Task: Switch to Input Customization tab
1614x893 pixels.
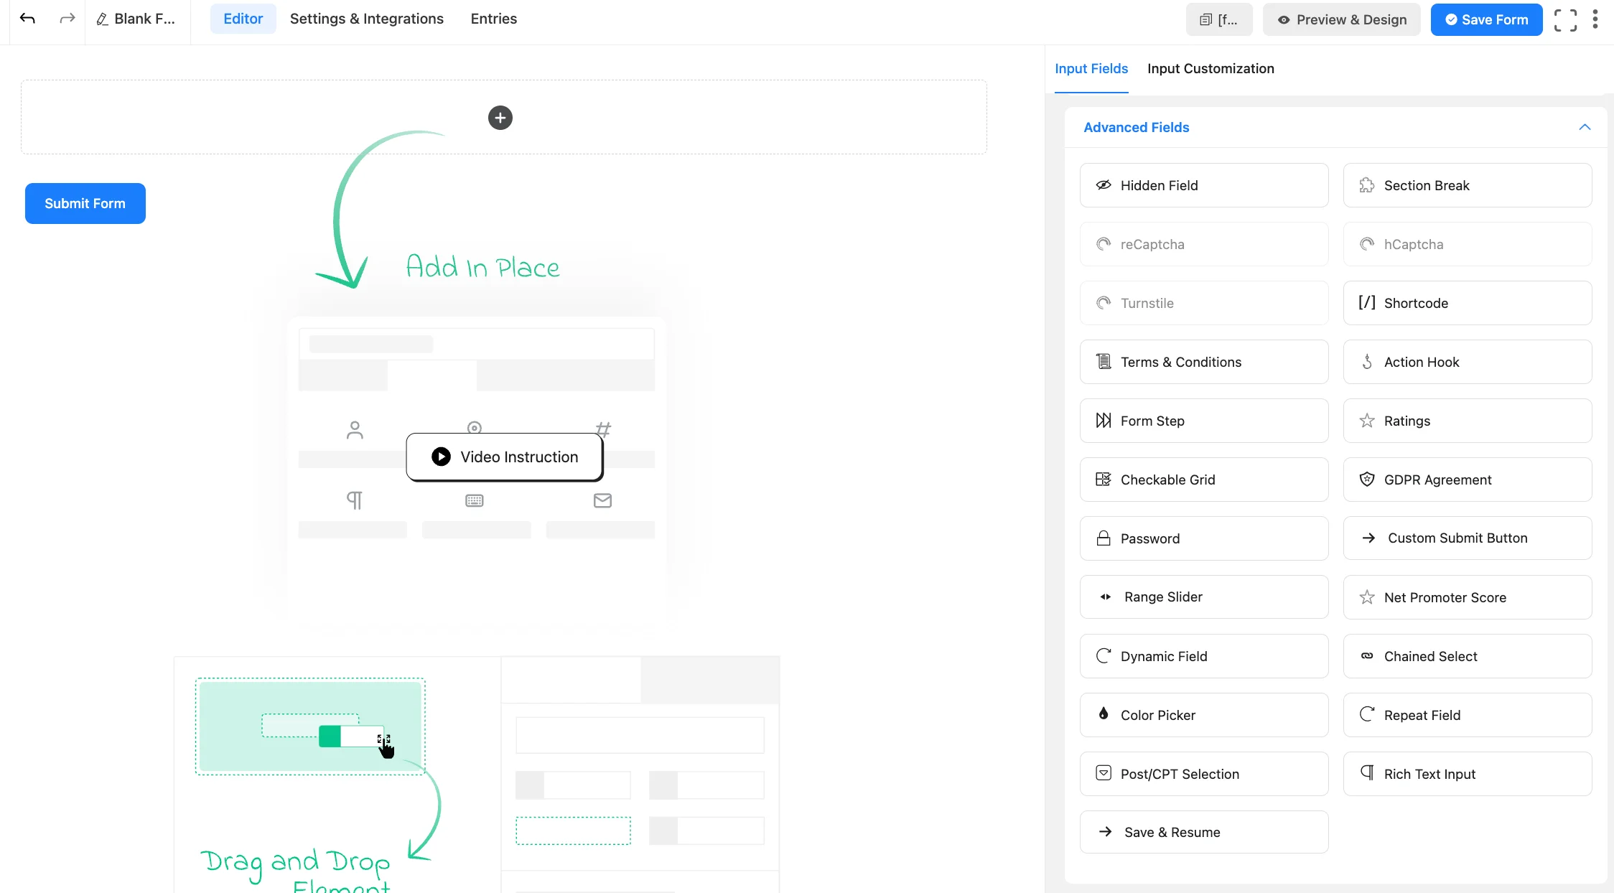Action: [x=1211, y=69]
